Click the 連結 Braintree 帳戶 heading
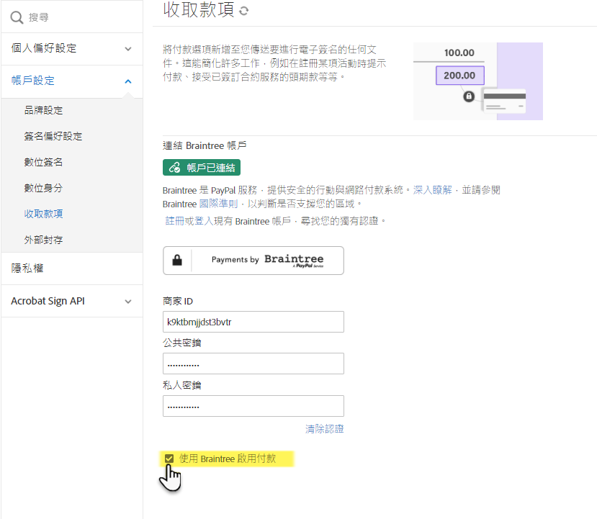Viewport: 597px width, 519px height. click(x=205, y=145)
